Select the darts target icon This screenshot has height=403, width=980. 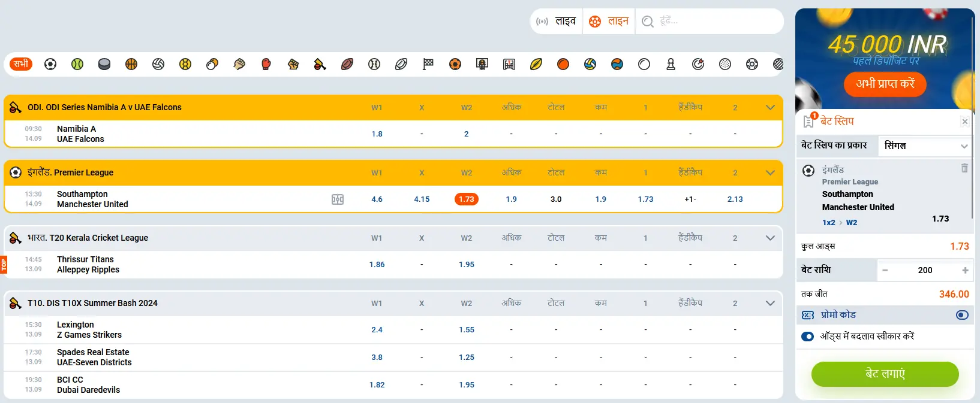[698, 64]
